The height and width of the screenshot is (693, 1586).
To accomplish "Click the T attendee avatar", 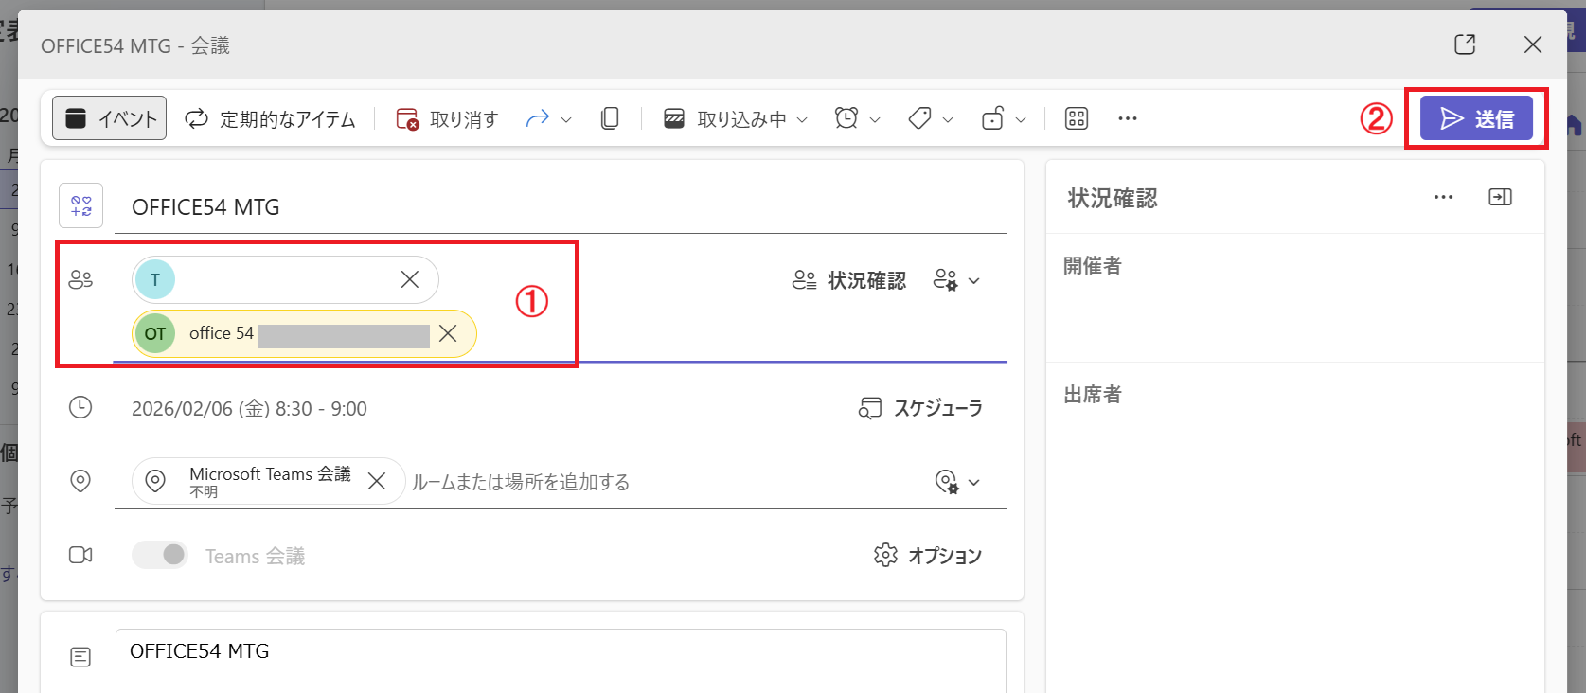I will (x=155, y=279).
